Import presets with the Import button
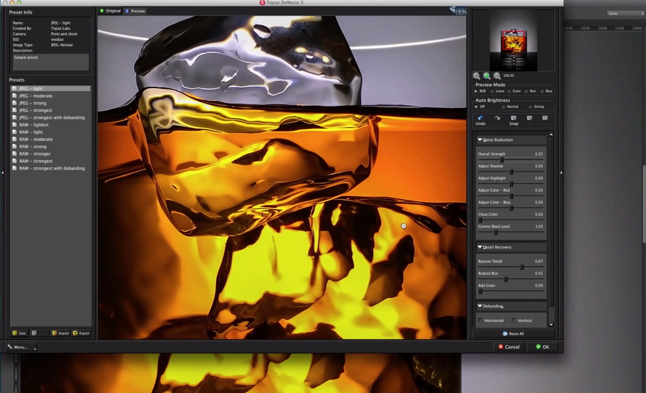 (60, 333)
